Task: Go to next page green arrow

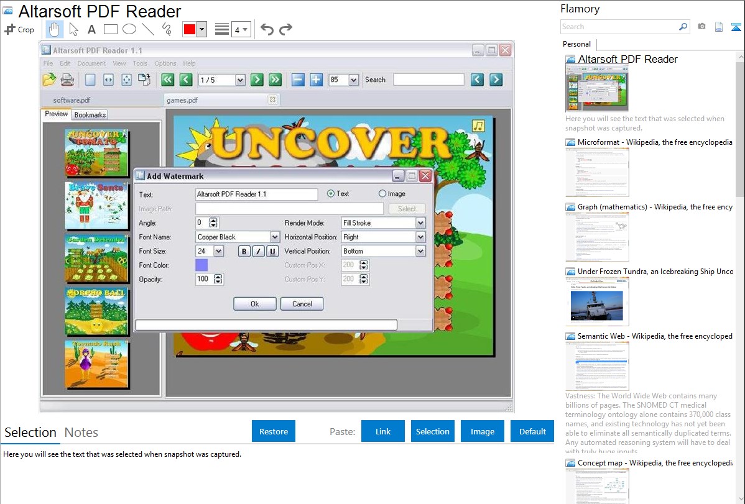Action: 257,80
